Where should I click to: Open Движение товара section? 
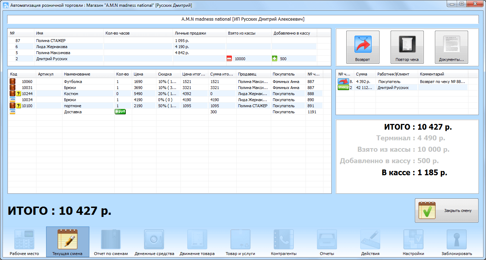coord(197,243)
